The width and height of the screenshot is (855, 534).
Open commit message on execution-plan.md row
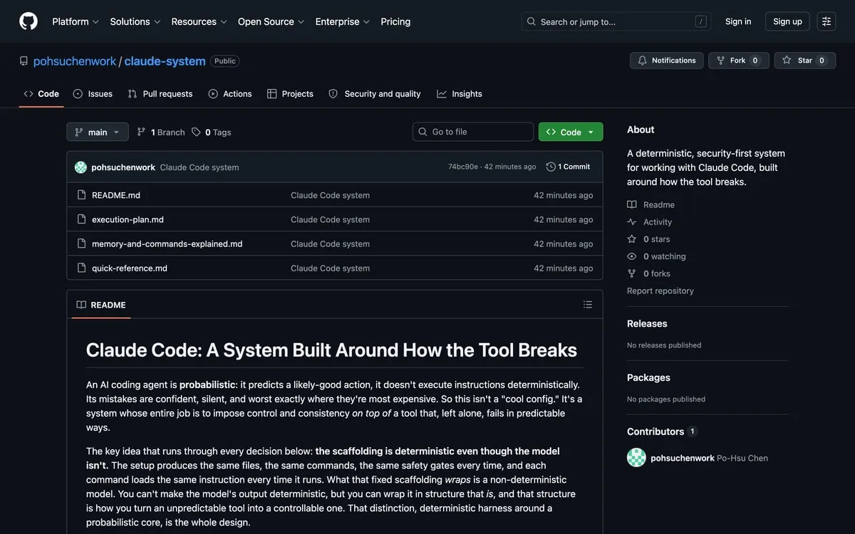330,219
